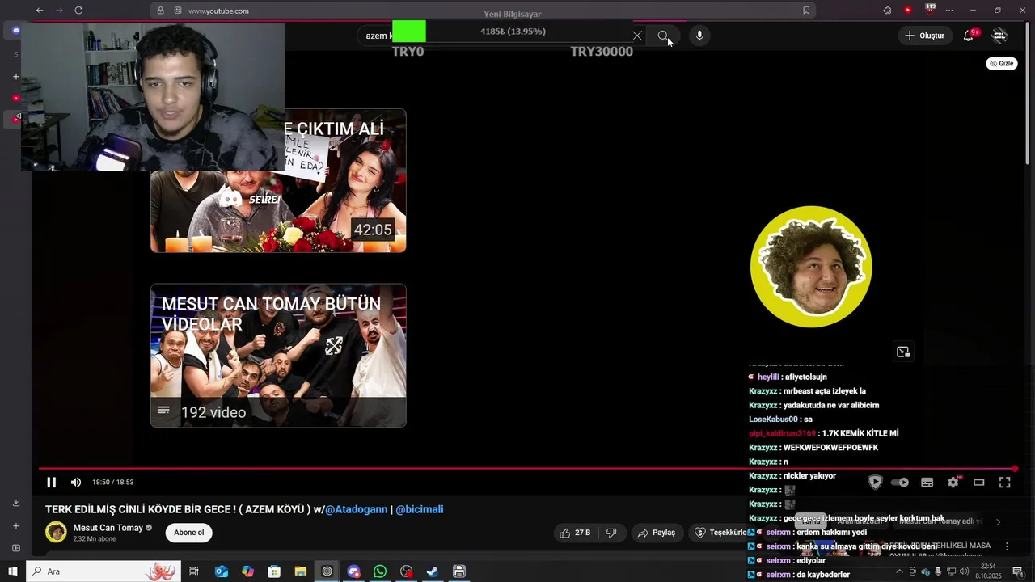Open Outlook from the taskbar

222,571
